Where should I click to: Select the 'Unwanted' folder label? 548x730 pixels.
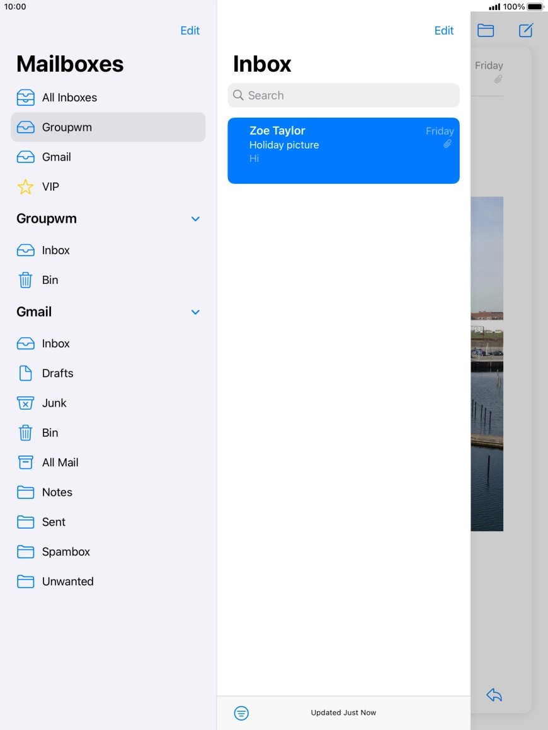point(68,581)
